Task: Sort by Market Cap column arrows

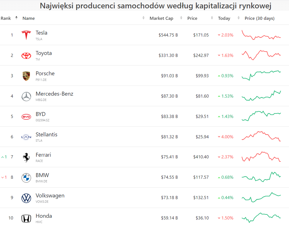Action: (x=181, y=18)
